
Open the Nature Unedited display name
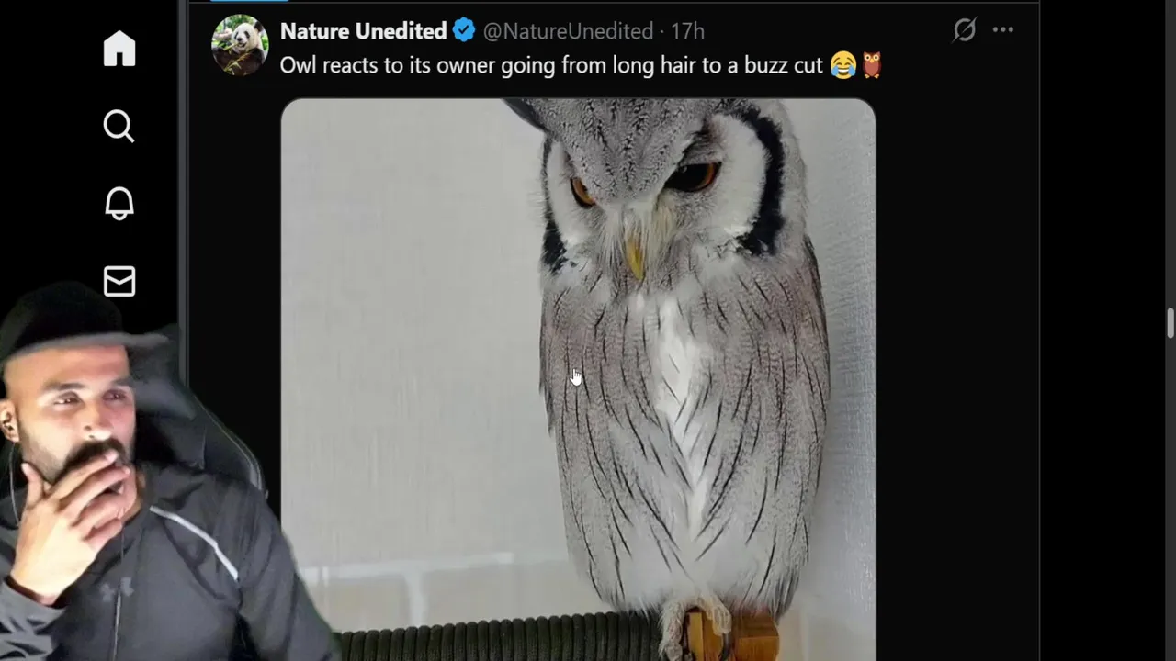tap(363, 31)
